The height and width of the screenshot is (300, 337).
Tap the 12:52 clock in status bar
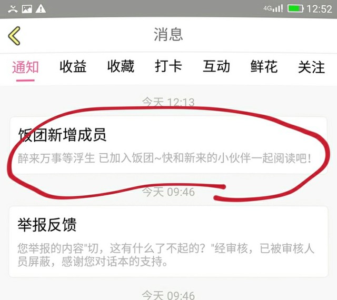pyautogui.click(x=319, y=9)
